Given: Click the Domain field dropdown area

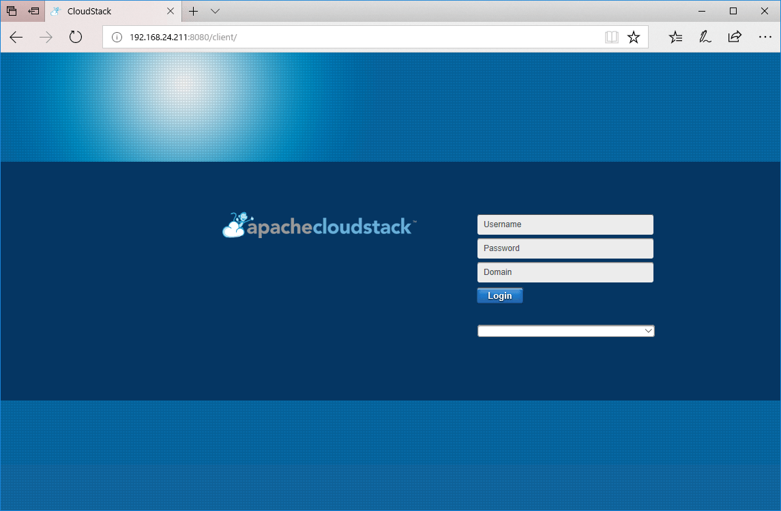Looking at the screenshot, I should [565, 272].
